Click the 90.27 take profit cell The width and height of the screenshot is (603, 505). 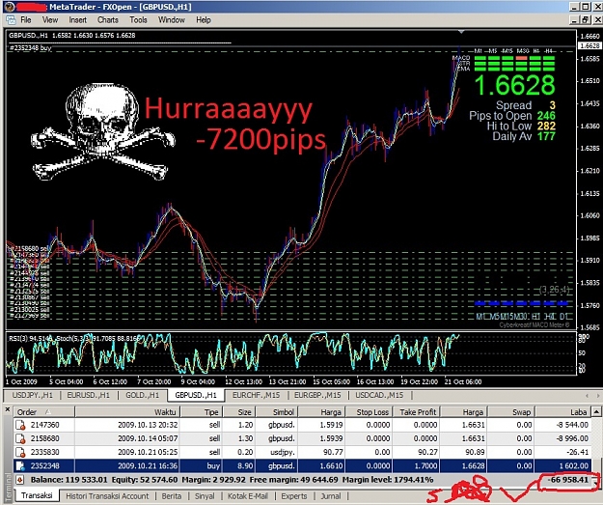428,452
